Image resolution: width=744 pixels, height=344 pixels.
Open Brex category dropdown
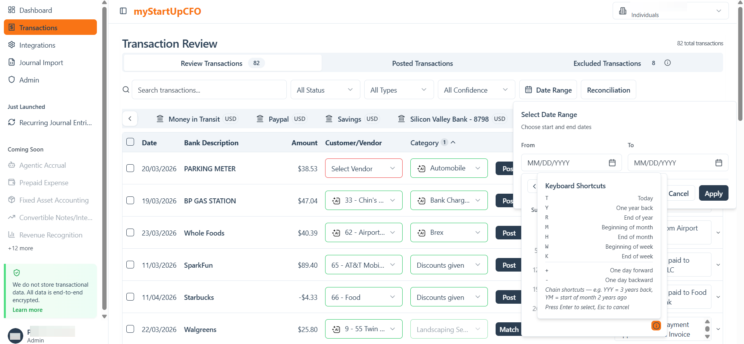pyautogui.click(x=449, y=232)
